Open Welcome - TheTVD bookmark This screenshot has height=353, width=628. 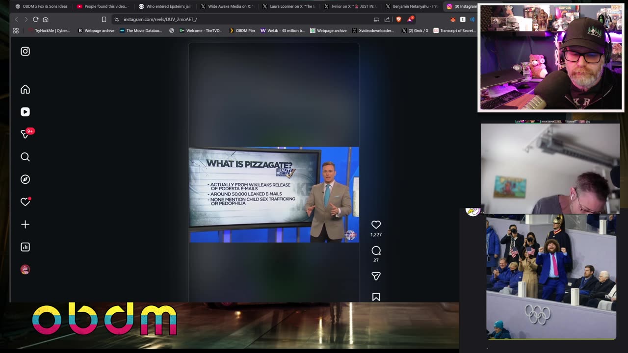pos(201,30)
